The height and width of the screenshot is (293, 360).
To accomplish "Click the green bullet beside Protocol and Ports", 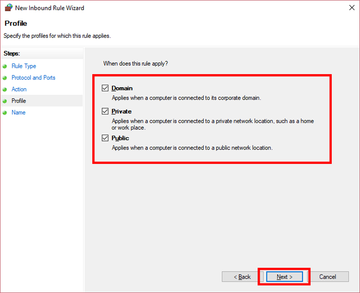I will (x=5, y=78).
